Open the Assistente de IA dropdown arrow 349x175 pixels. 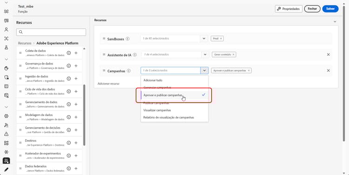coord(205,54)
